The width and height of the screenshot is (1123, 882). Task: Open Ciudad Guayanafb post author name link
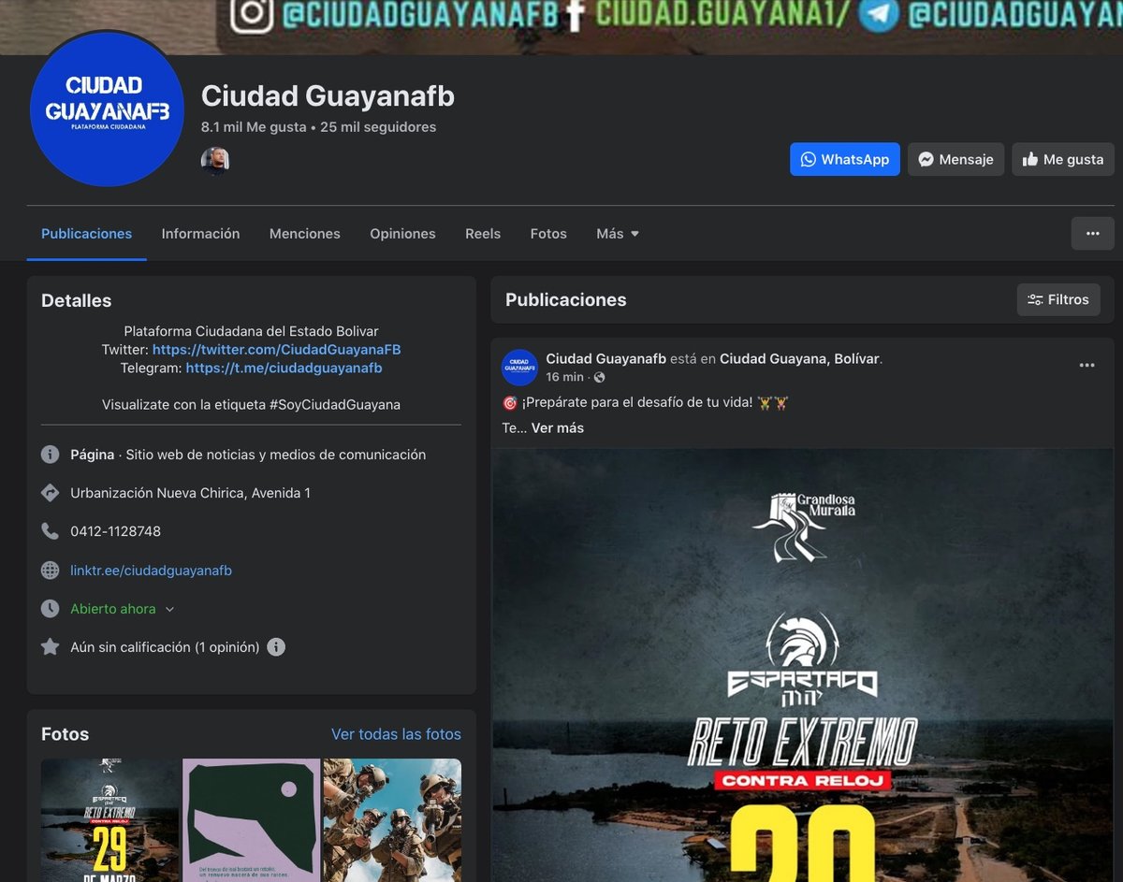point(605,358)
